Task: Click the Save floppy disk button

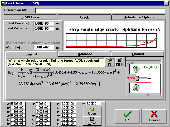Action: click(92, 121)
